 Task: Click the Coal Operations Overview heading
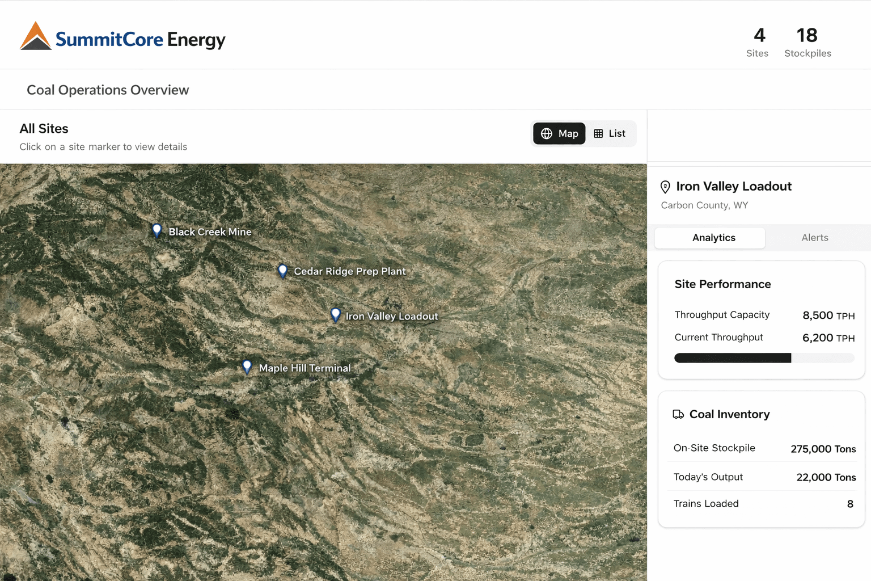107,89
